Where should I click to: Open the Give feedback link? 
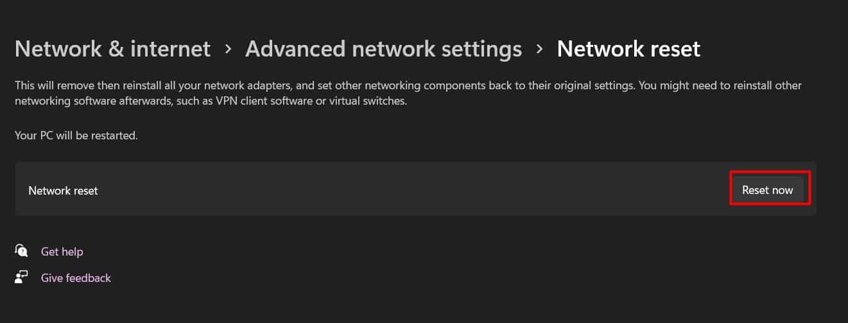pyautogui.click(x=76, y=278)
